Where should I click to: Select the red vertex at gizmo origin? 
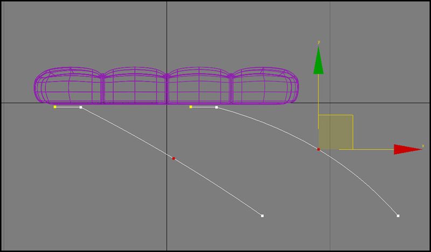[318, 149]
